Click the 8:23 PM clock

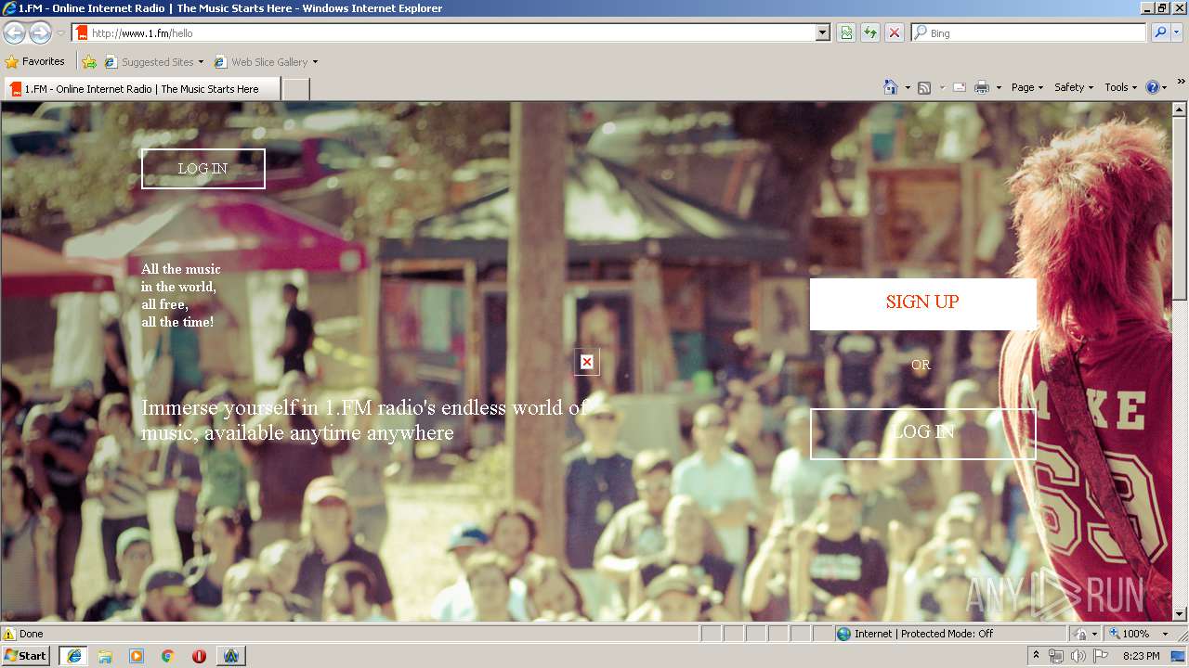[x=1142, y=656]
